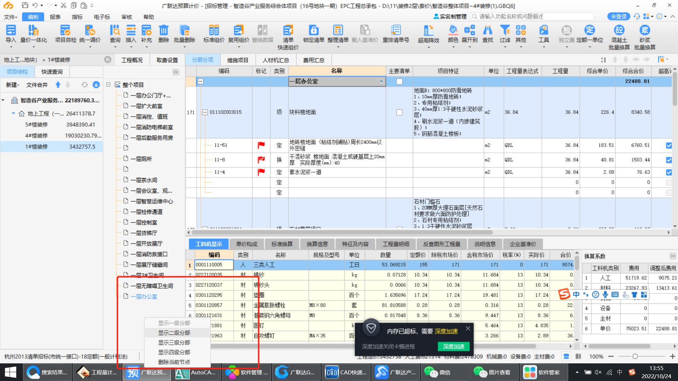Click the 导入 import icon
The width and height of the screenshot is (678, 381).
coord(11,34)
